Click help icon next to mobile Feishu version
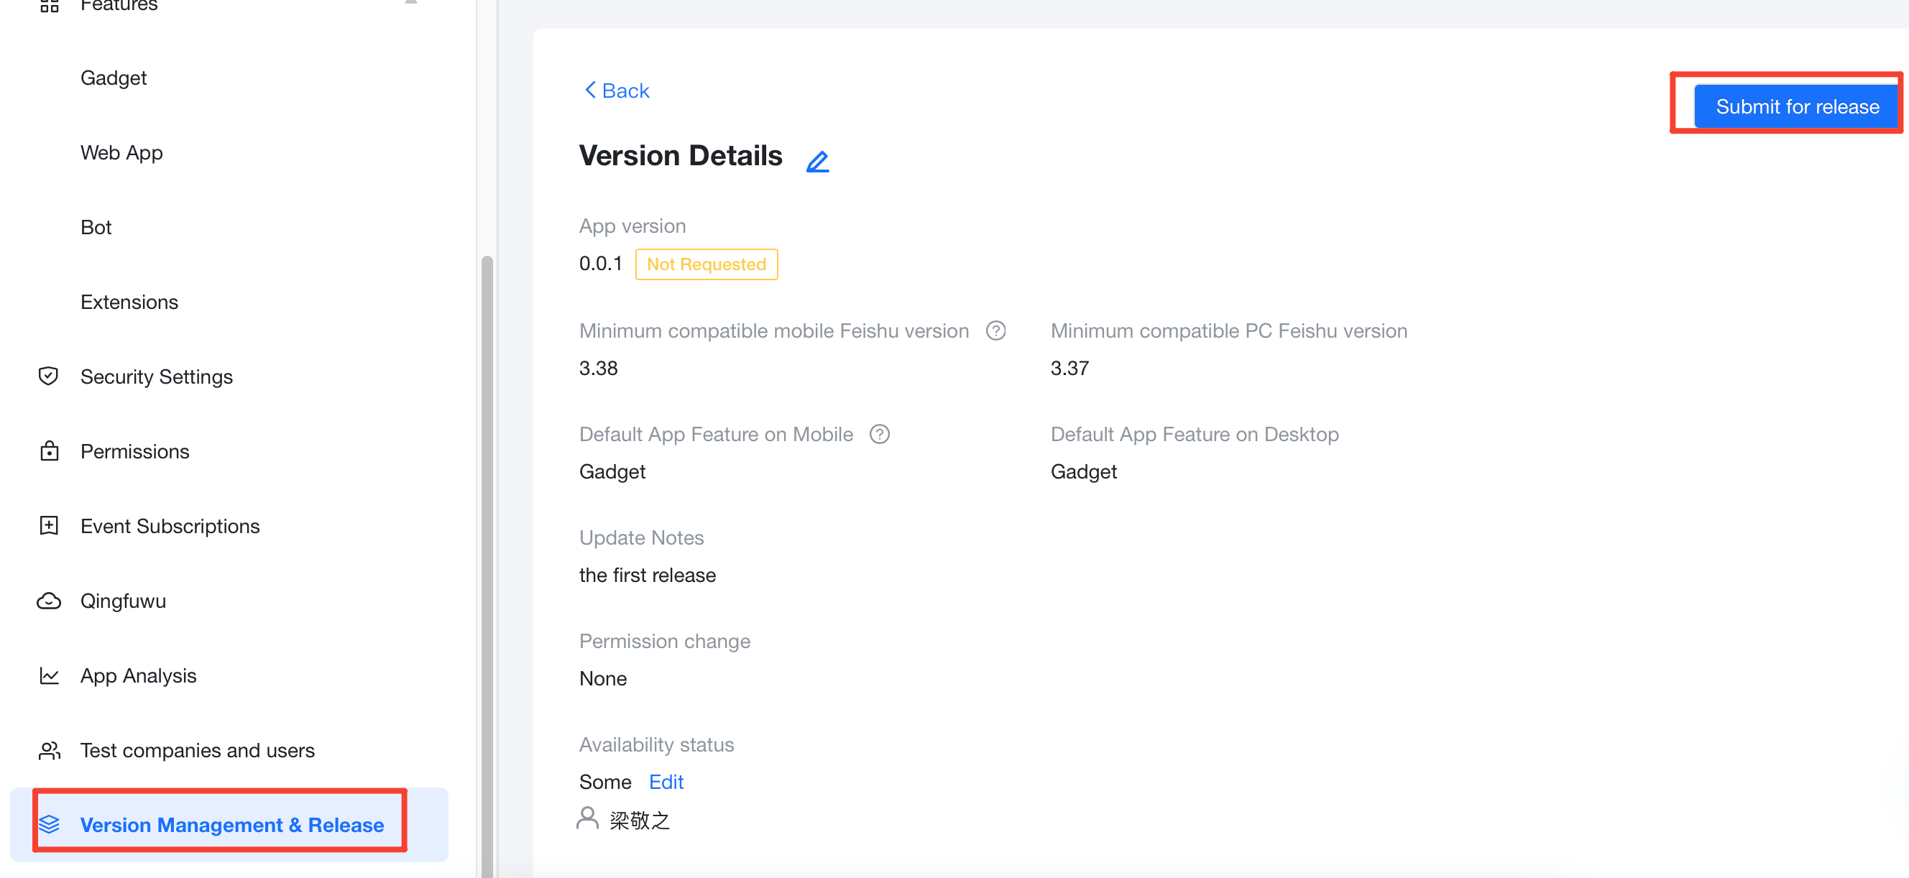This screenshot has width=1909, height=878. click(996, 331)
